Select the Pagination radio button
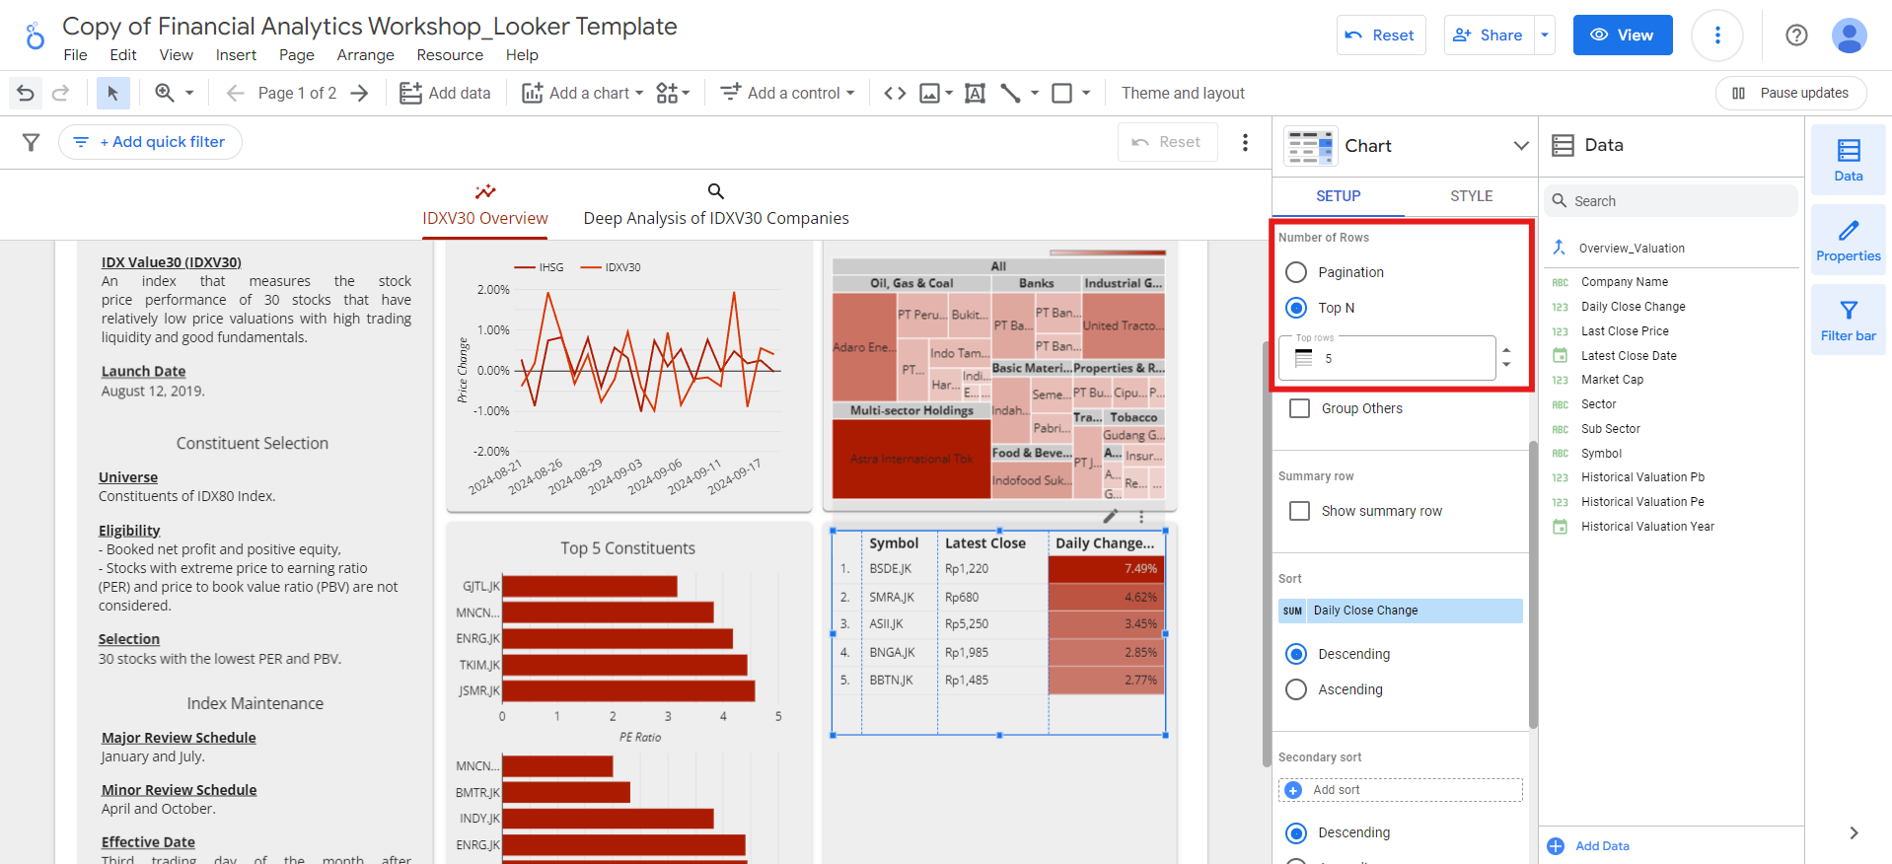This screenshot has height=864, width=1892. (1296, 272)
